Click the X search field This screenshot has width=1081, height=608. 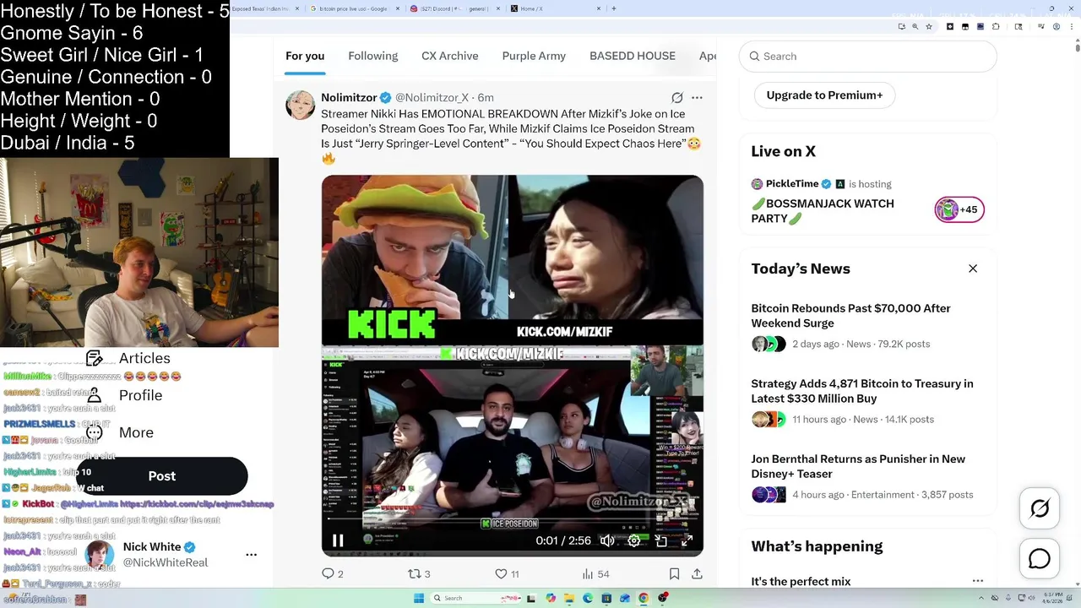[x=868, y=56]
